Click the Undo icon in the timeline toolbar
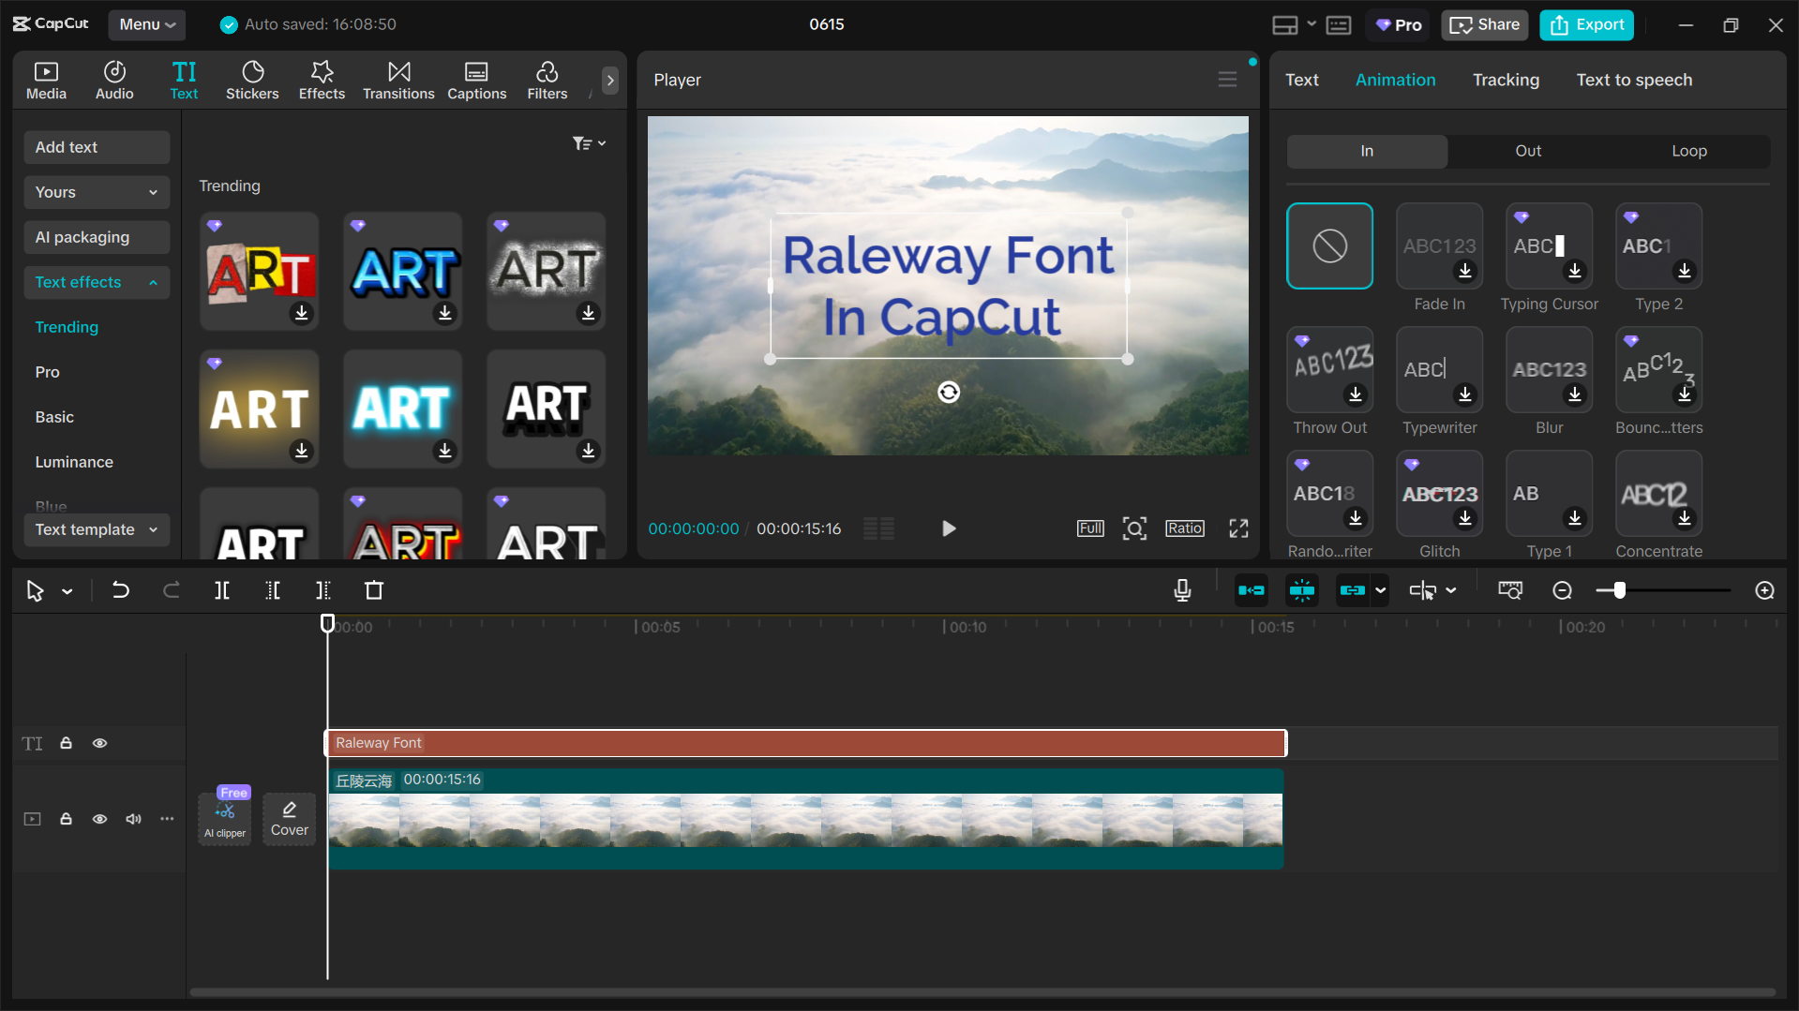Screen dimensions: 1799x1011 (x=121, y=590)
